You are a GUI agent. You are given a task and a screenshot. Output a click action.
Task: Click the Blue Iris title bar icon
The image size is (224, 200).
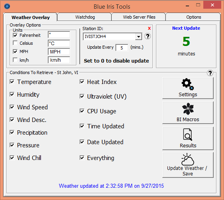pyautogui.click(x=7, y=6)
